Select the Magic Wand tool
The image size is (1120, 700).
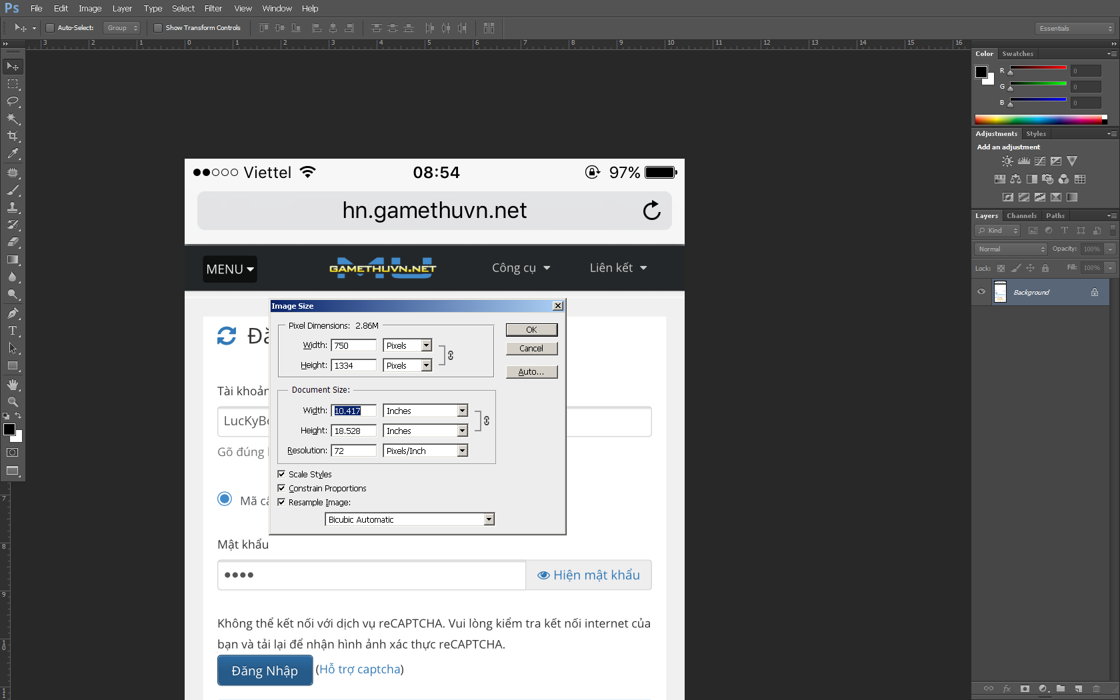(x=13, y=119)
